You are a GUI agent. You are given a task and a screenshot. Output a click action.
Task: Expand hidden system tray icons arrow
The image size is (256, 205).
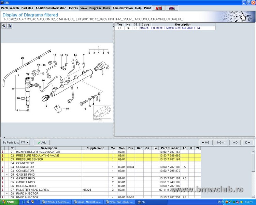(223, 202)
